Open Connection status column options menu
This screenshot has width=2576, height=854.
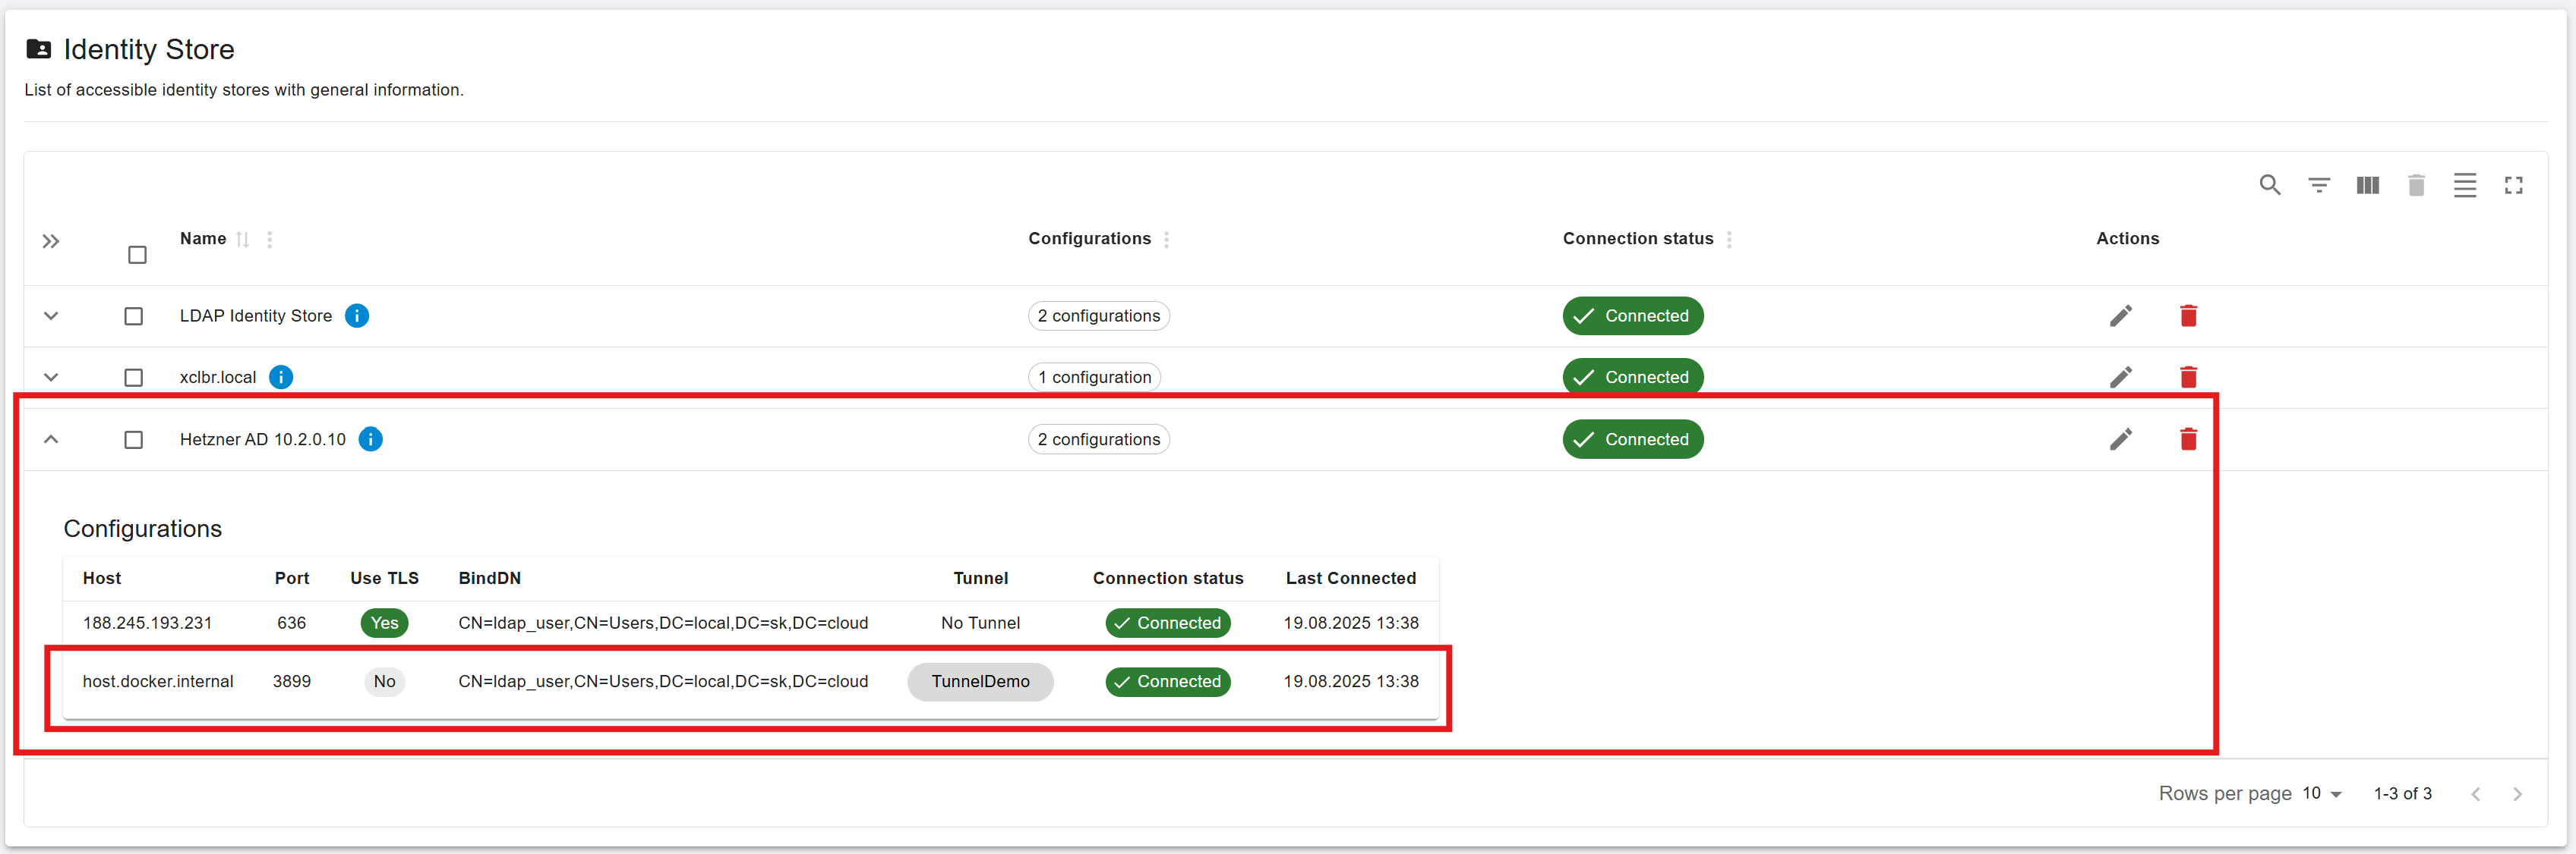tap(1728, 240)
